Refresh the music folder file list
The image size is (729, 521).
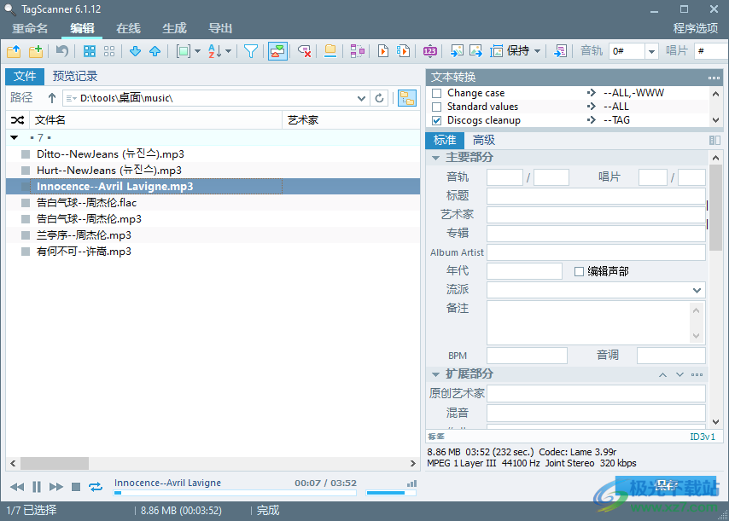380,98
